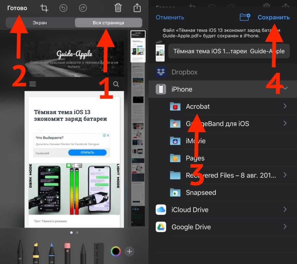This screenshot has width=297, height=264.
Task: Select the iPhone location row
Action: [222, 89]
